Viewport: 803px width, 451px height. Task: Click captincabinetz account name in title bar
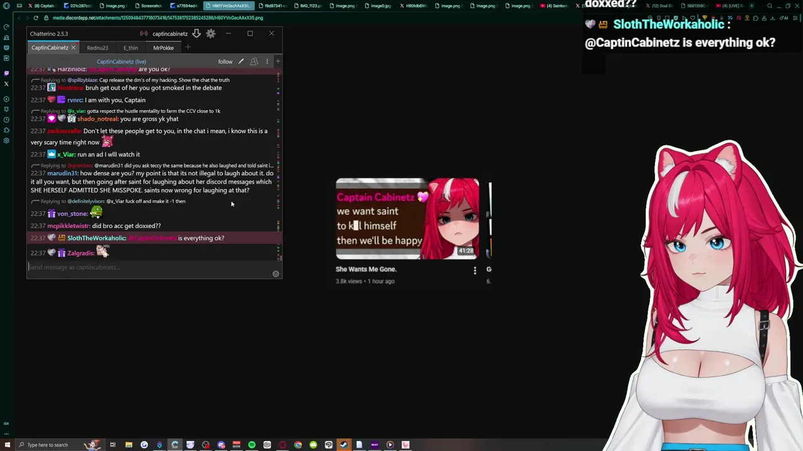(170, 34)
